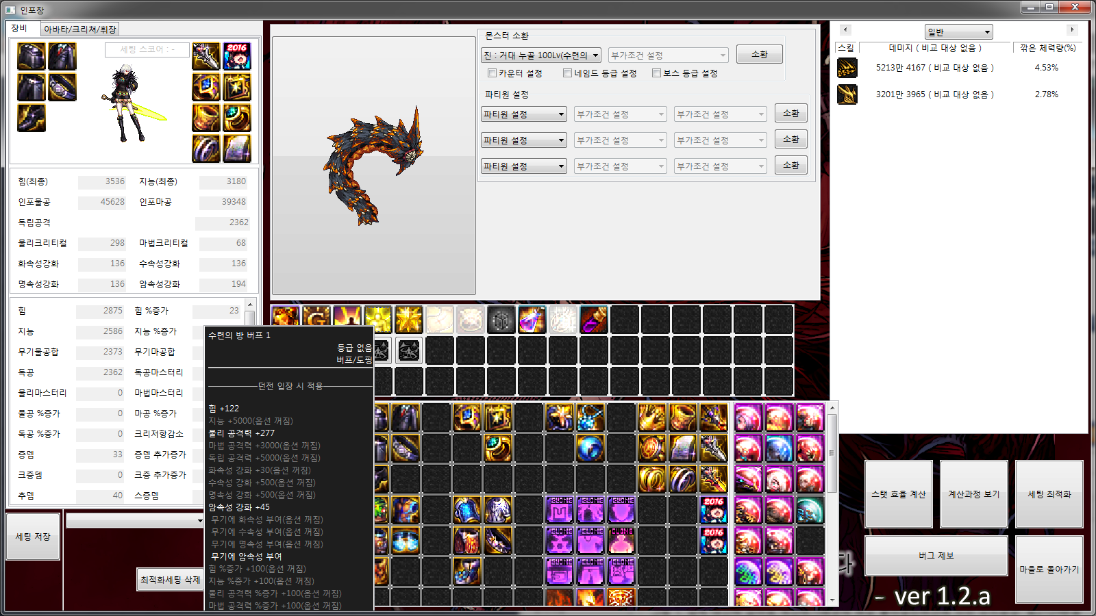Click 소환 on the first party member row
This screenshot has height=616, width=1096.
pos(791,113)
